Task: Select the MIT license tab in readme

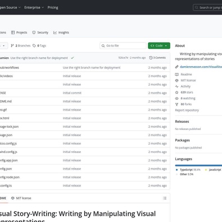Action: (21, 198)
